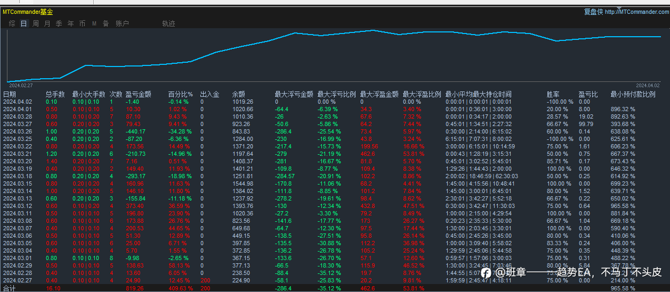Switch to the 综 summary tab
The height and width of the screenshot is (292, 670).
coord(12,23)
